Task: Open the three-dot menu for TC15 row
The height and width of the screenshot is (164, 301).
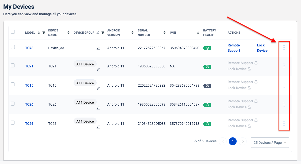Action: coord(284,85)
